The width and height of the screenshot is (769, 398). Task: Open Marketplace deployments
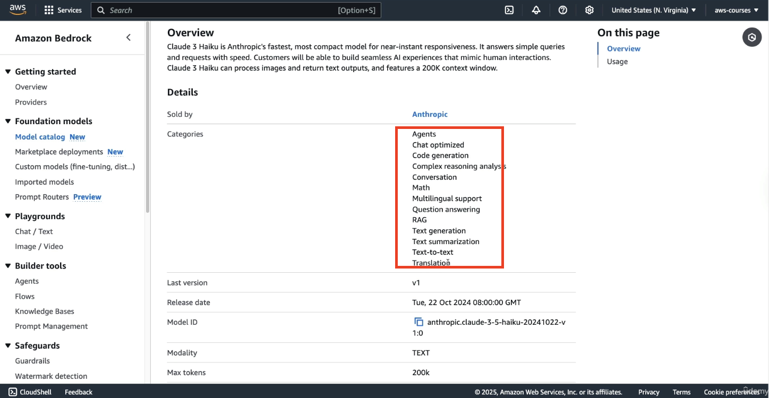(x=59, y=152)
